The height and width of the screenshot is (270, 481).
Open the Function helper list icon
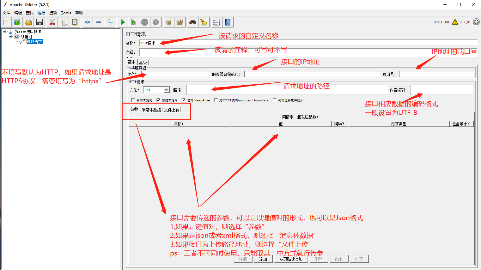pyautogui.click(x=216, y=22)
